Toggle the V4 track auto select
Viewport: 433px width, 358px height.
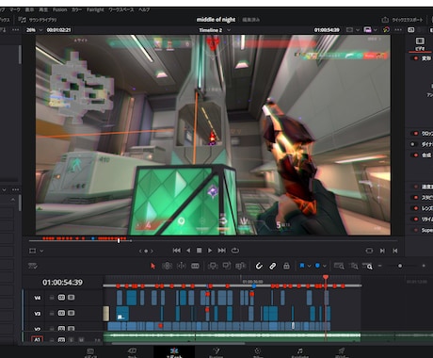(61, 297)
